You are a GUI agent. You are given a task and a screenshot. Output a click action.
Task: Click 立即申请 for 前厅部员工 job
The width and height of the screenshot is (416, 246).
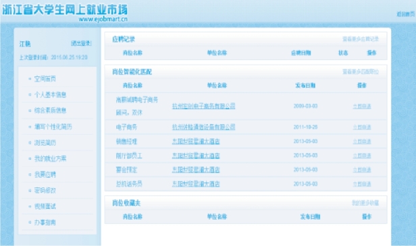pyautogui.click(x=362, y=156)
